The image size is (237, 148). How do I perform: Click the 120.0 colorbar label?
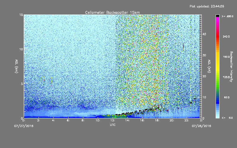(226, 77)
